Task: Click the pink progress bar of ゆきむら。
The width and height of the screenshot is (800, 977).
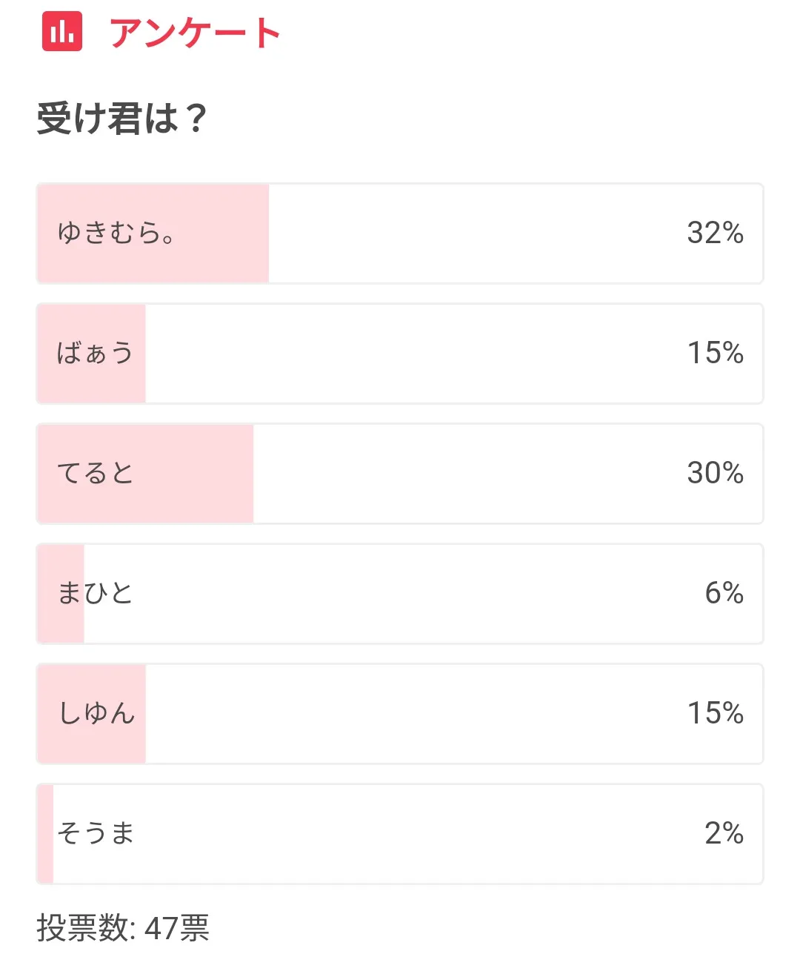Action: click(x=153, y=234)
